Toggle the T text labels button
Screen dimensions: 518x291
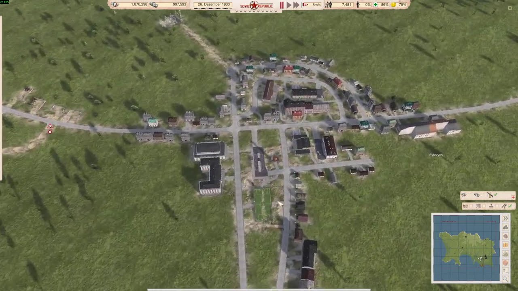click(x=505, y=270)
